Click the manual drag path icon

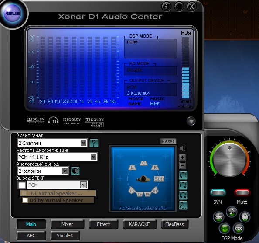coord(183,205)
